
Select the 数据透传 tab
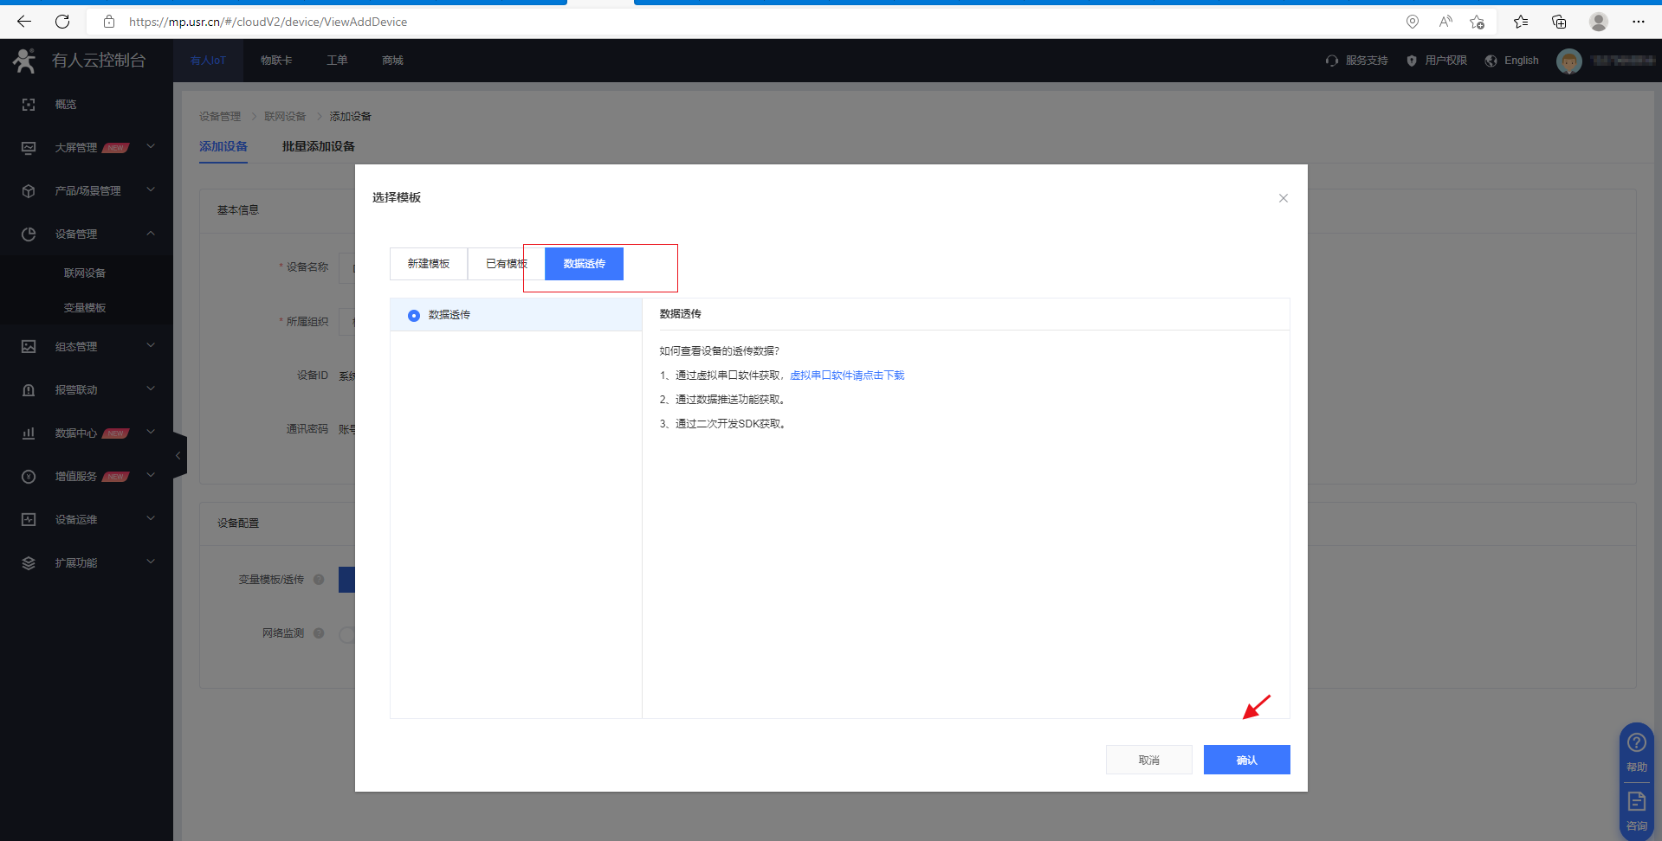[584, 264]
